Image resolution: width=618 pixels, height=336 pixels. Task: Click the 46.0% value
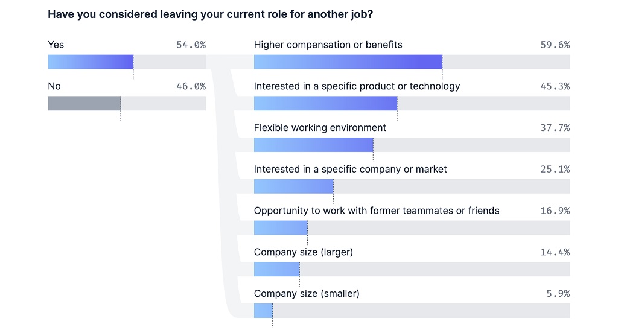191,86
